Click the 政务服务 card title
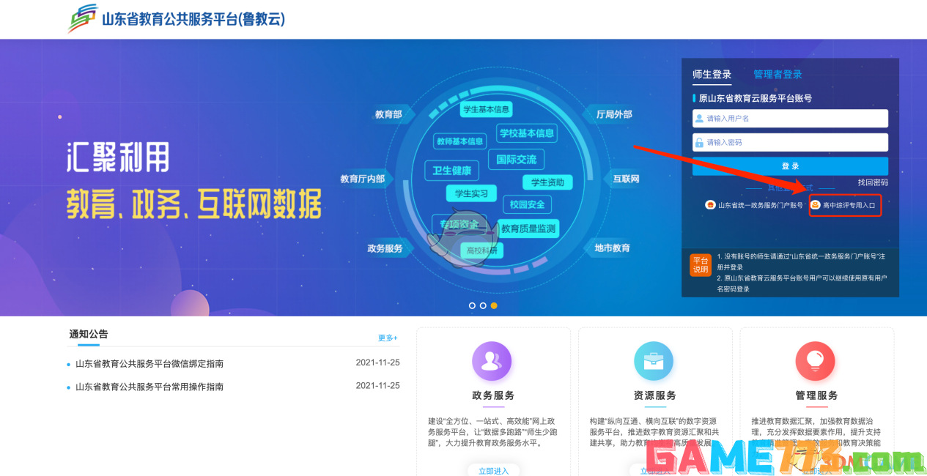This screenshot has height=476, width=927. click(493, 395)
